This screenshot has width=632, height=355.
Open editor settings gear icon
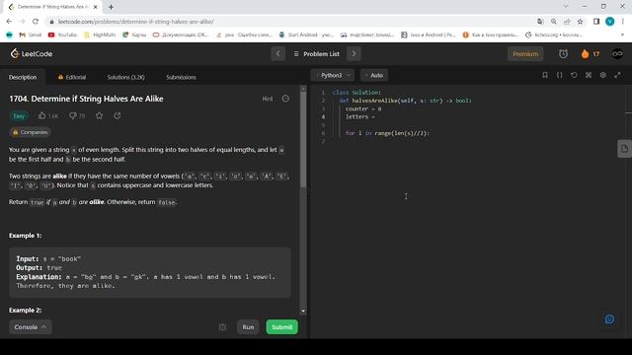603,75
